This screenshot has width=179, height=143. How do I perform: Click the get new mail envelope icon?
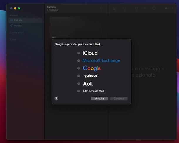pos(115,8)
